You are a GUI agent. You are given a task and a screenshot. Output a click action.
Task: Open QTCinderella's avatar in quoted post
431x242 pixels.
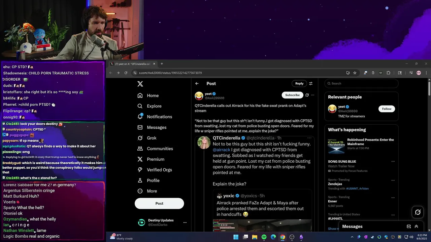click(204, 143)
